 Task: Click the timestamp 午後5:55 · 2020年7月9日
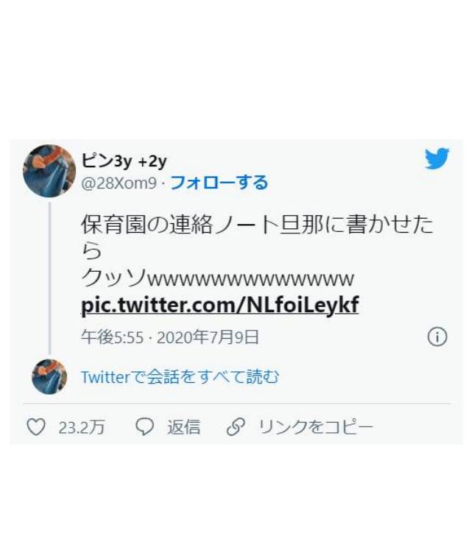[x=170, y=337]
